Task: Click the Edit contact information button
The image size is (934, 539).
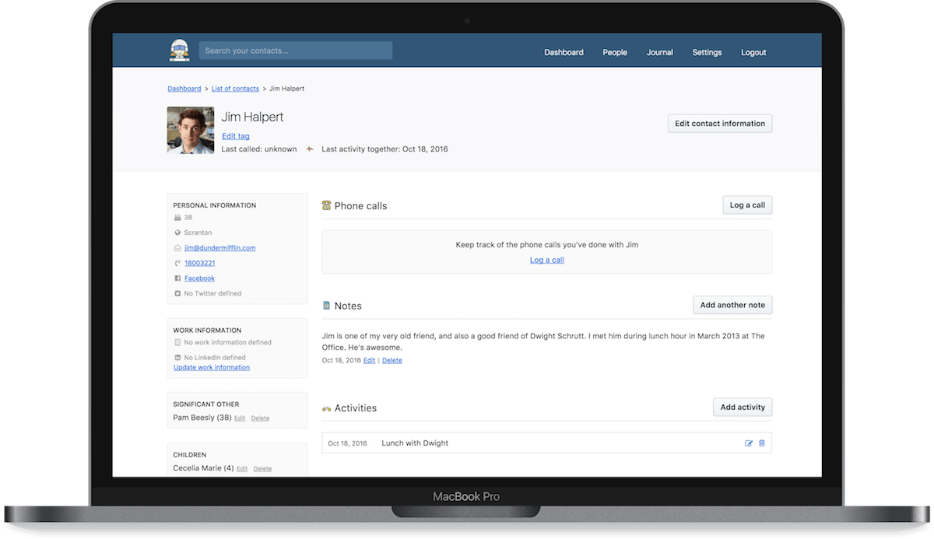Action: [x=720, y=124]
